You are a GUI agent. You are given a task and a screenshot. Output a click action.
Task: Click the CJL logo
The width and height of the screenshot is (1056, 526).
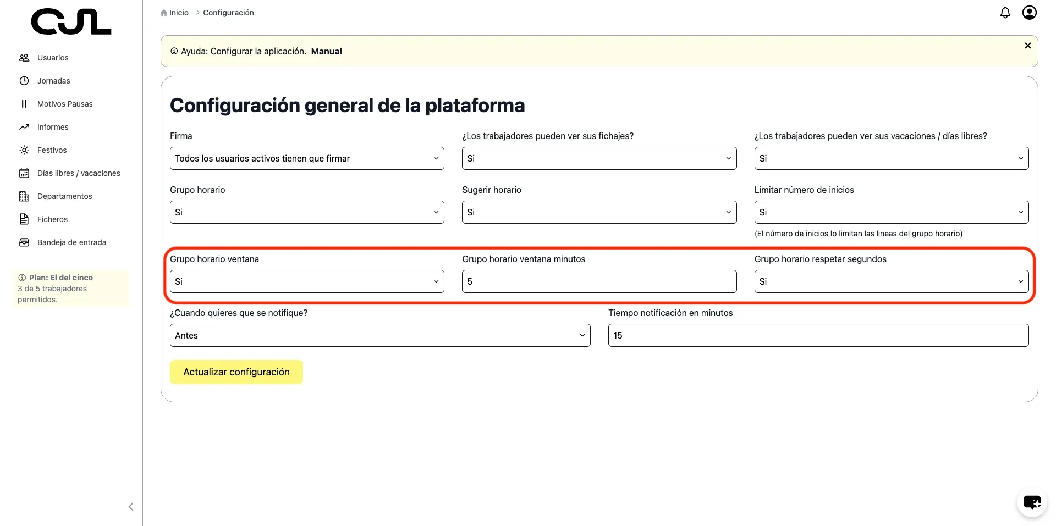[71, 22]
